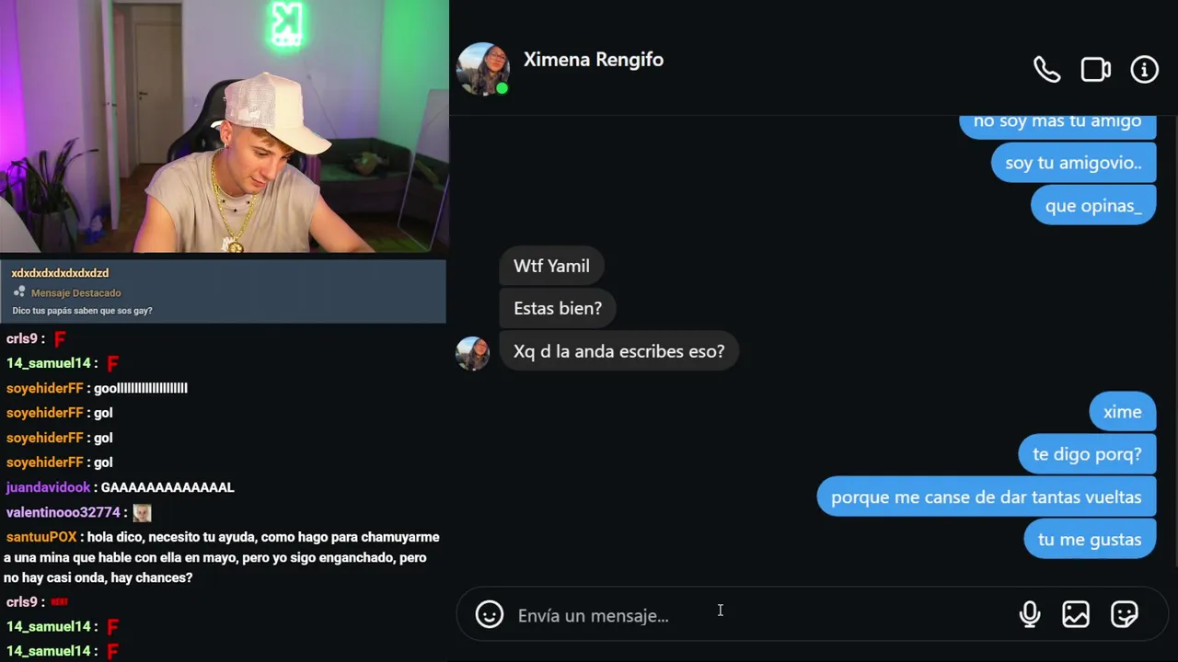The image size is (1178, 662).
Task: Click juandavidook username in stream chat
Action: pyautogui.click(x=48, y=487)
